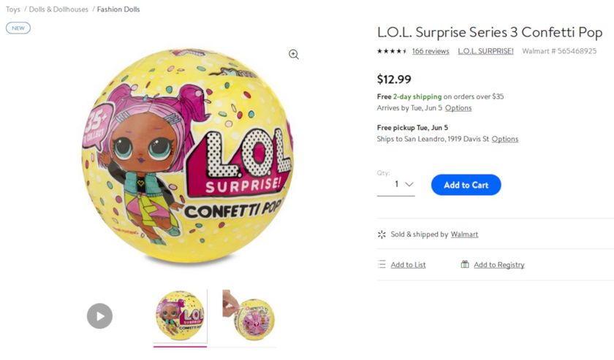Select the second thumbnail with hand
614x360 pixels.
pos(249,316)
